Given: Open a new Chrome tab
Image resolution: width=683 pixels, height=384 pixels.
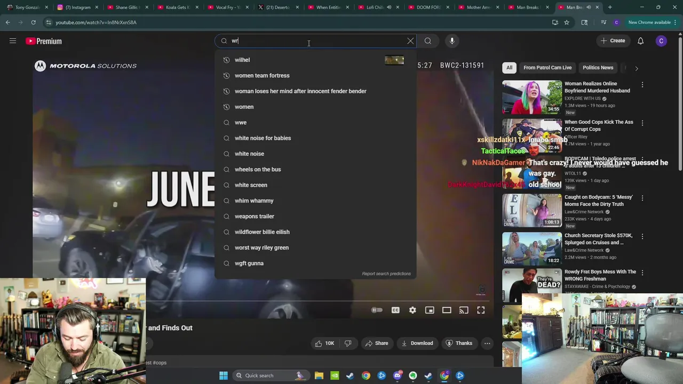Looking at the screenshot, I should pyautogui.click(x=610, y=7).
